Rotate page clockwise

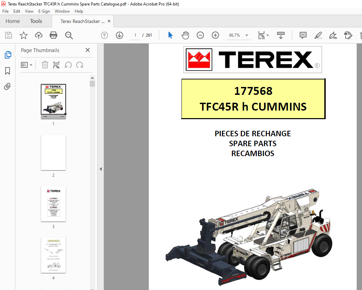pyautogui.click(x=80, y=65)
